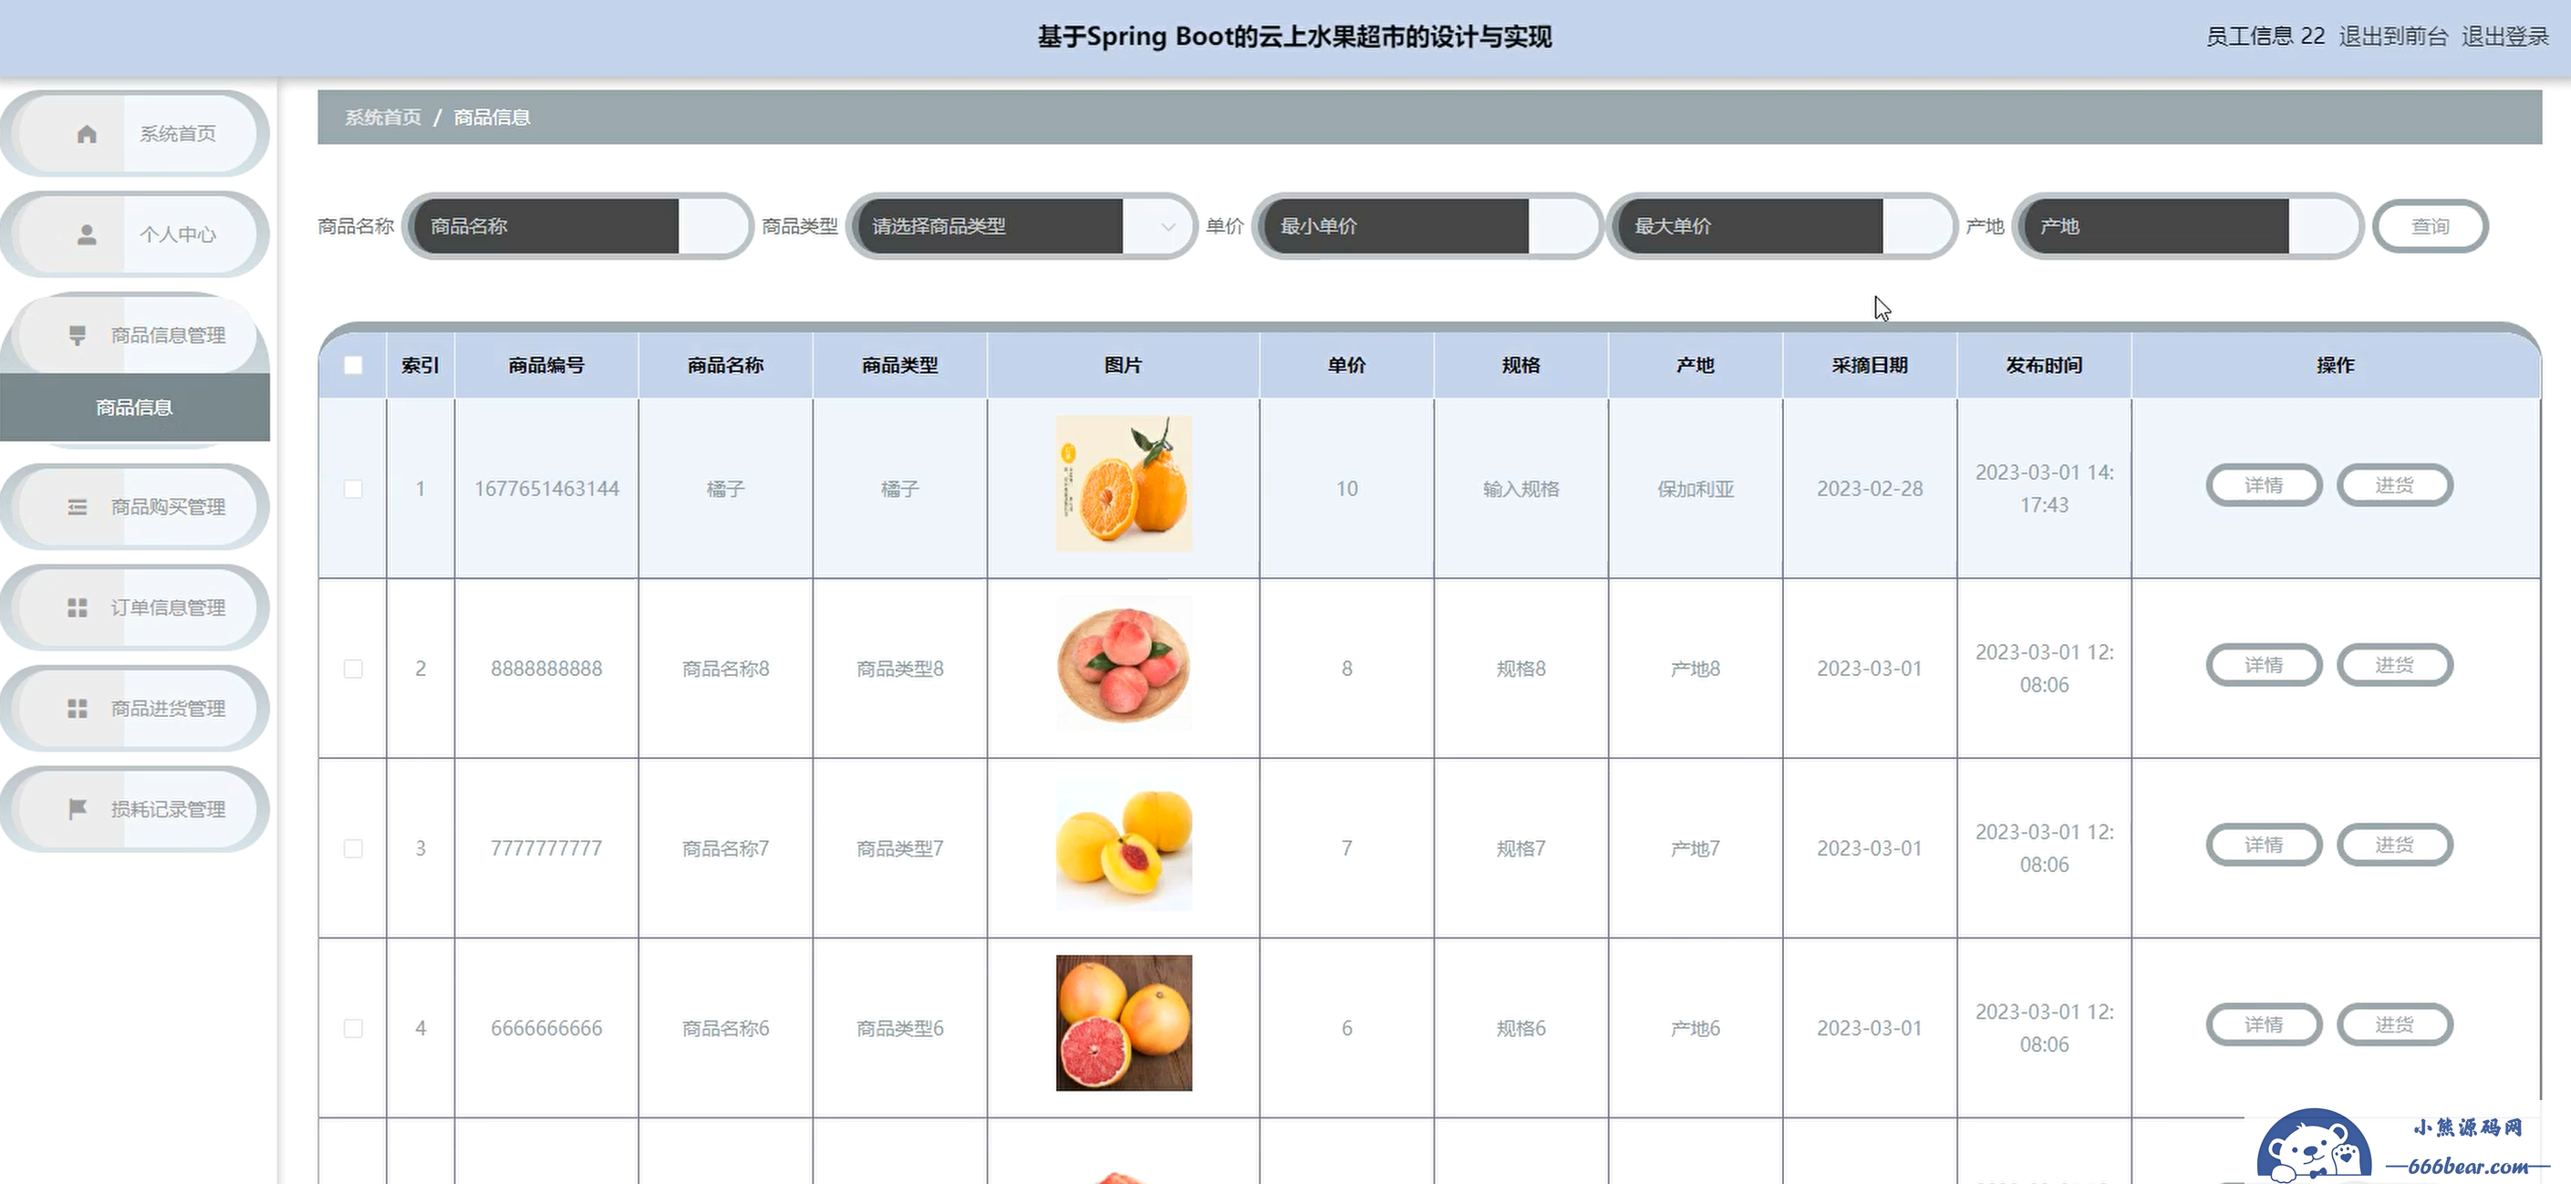The image size is (2571, 1184).
Task: Click product number 8888888888
Action: [546, 669]
